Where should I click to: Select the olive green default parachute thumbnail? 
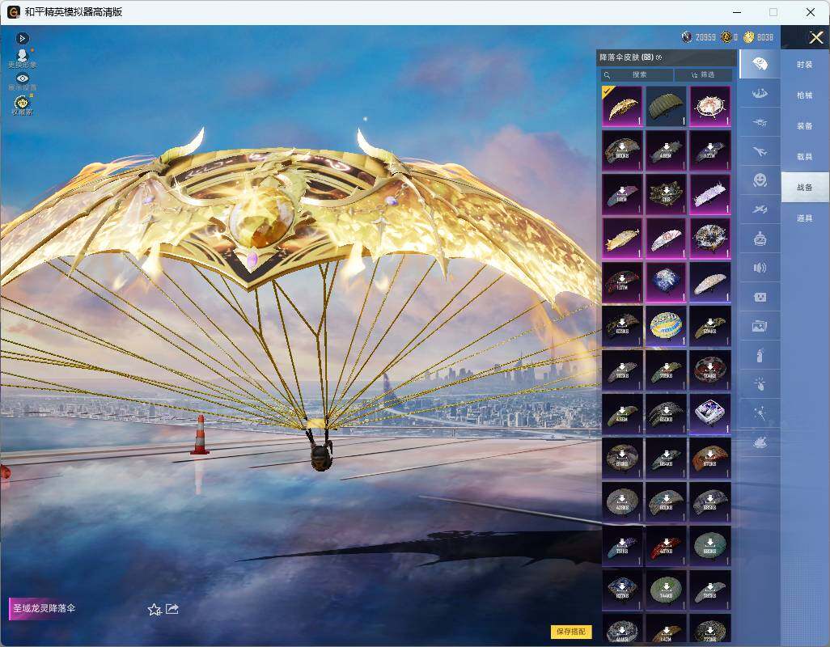(666, 106)
